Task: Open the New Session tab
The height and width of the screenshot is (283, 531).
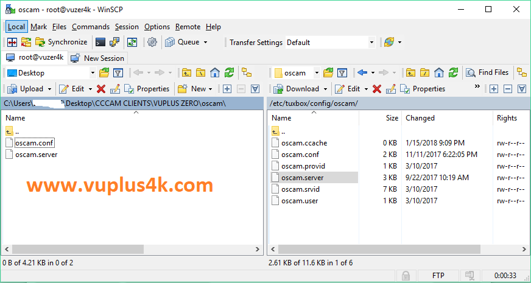Action: click(x=98, y=58)
